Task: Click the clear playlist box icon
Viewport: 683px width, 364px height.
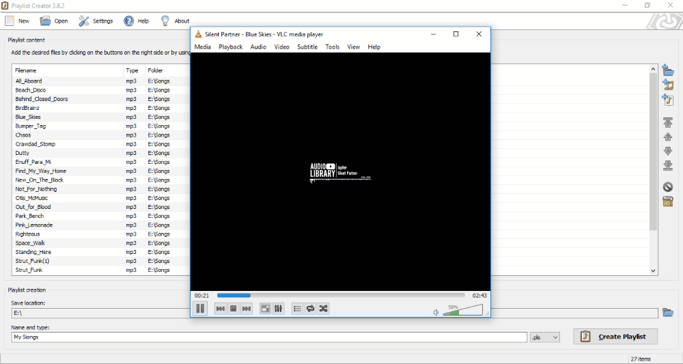Action: (668, 201)
